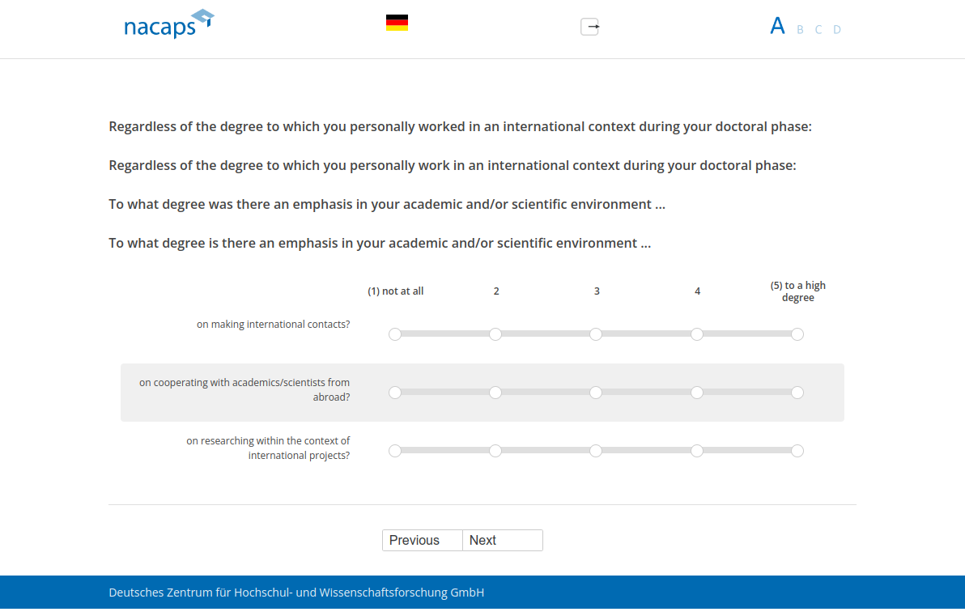Click the Deutsches Zentrum footer text
Screen dimensions: 965x616
coord(296,593)
